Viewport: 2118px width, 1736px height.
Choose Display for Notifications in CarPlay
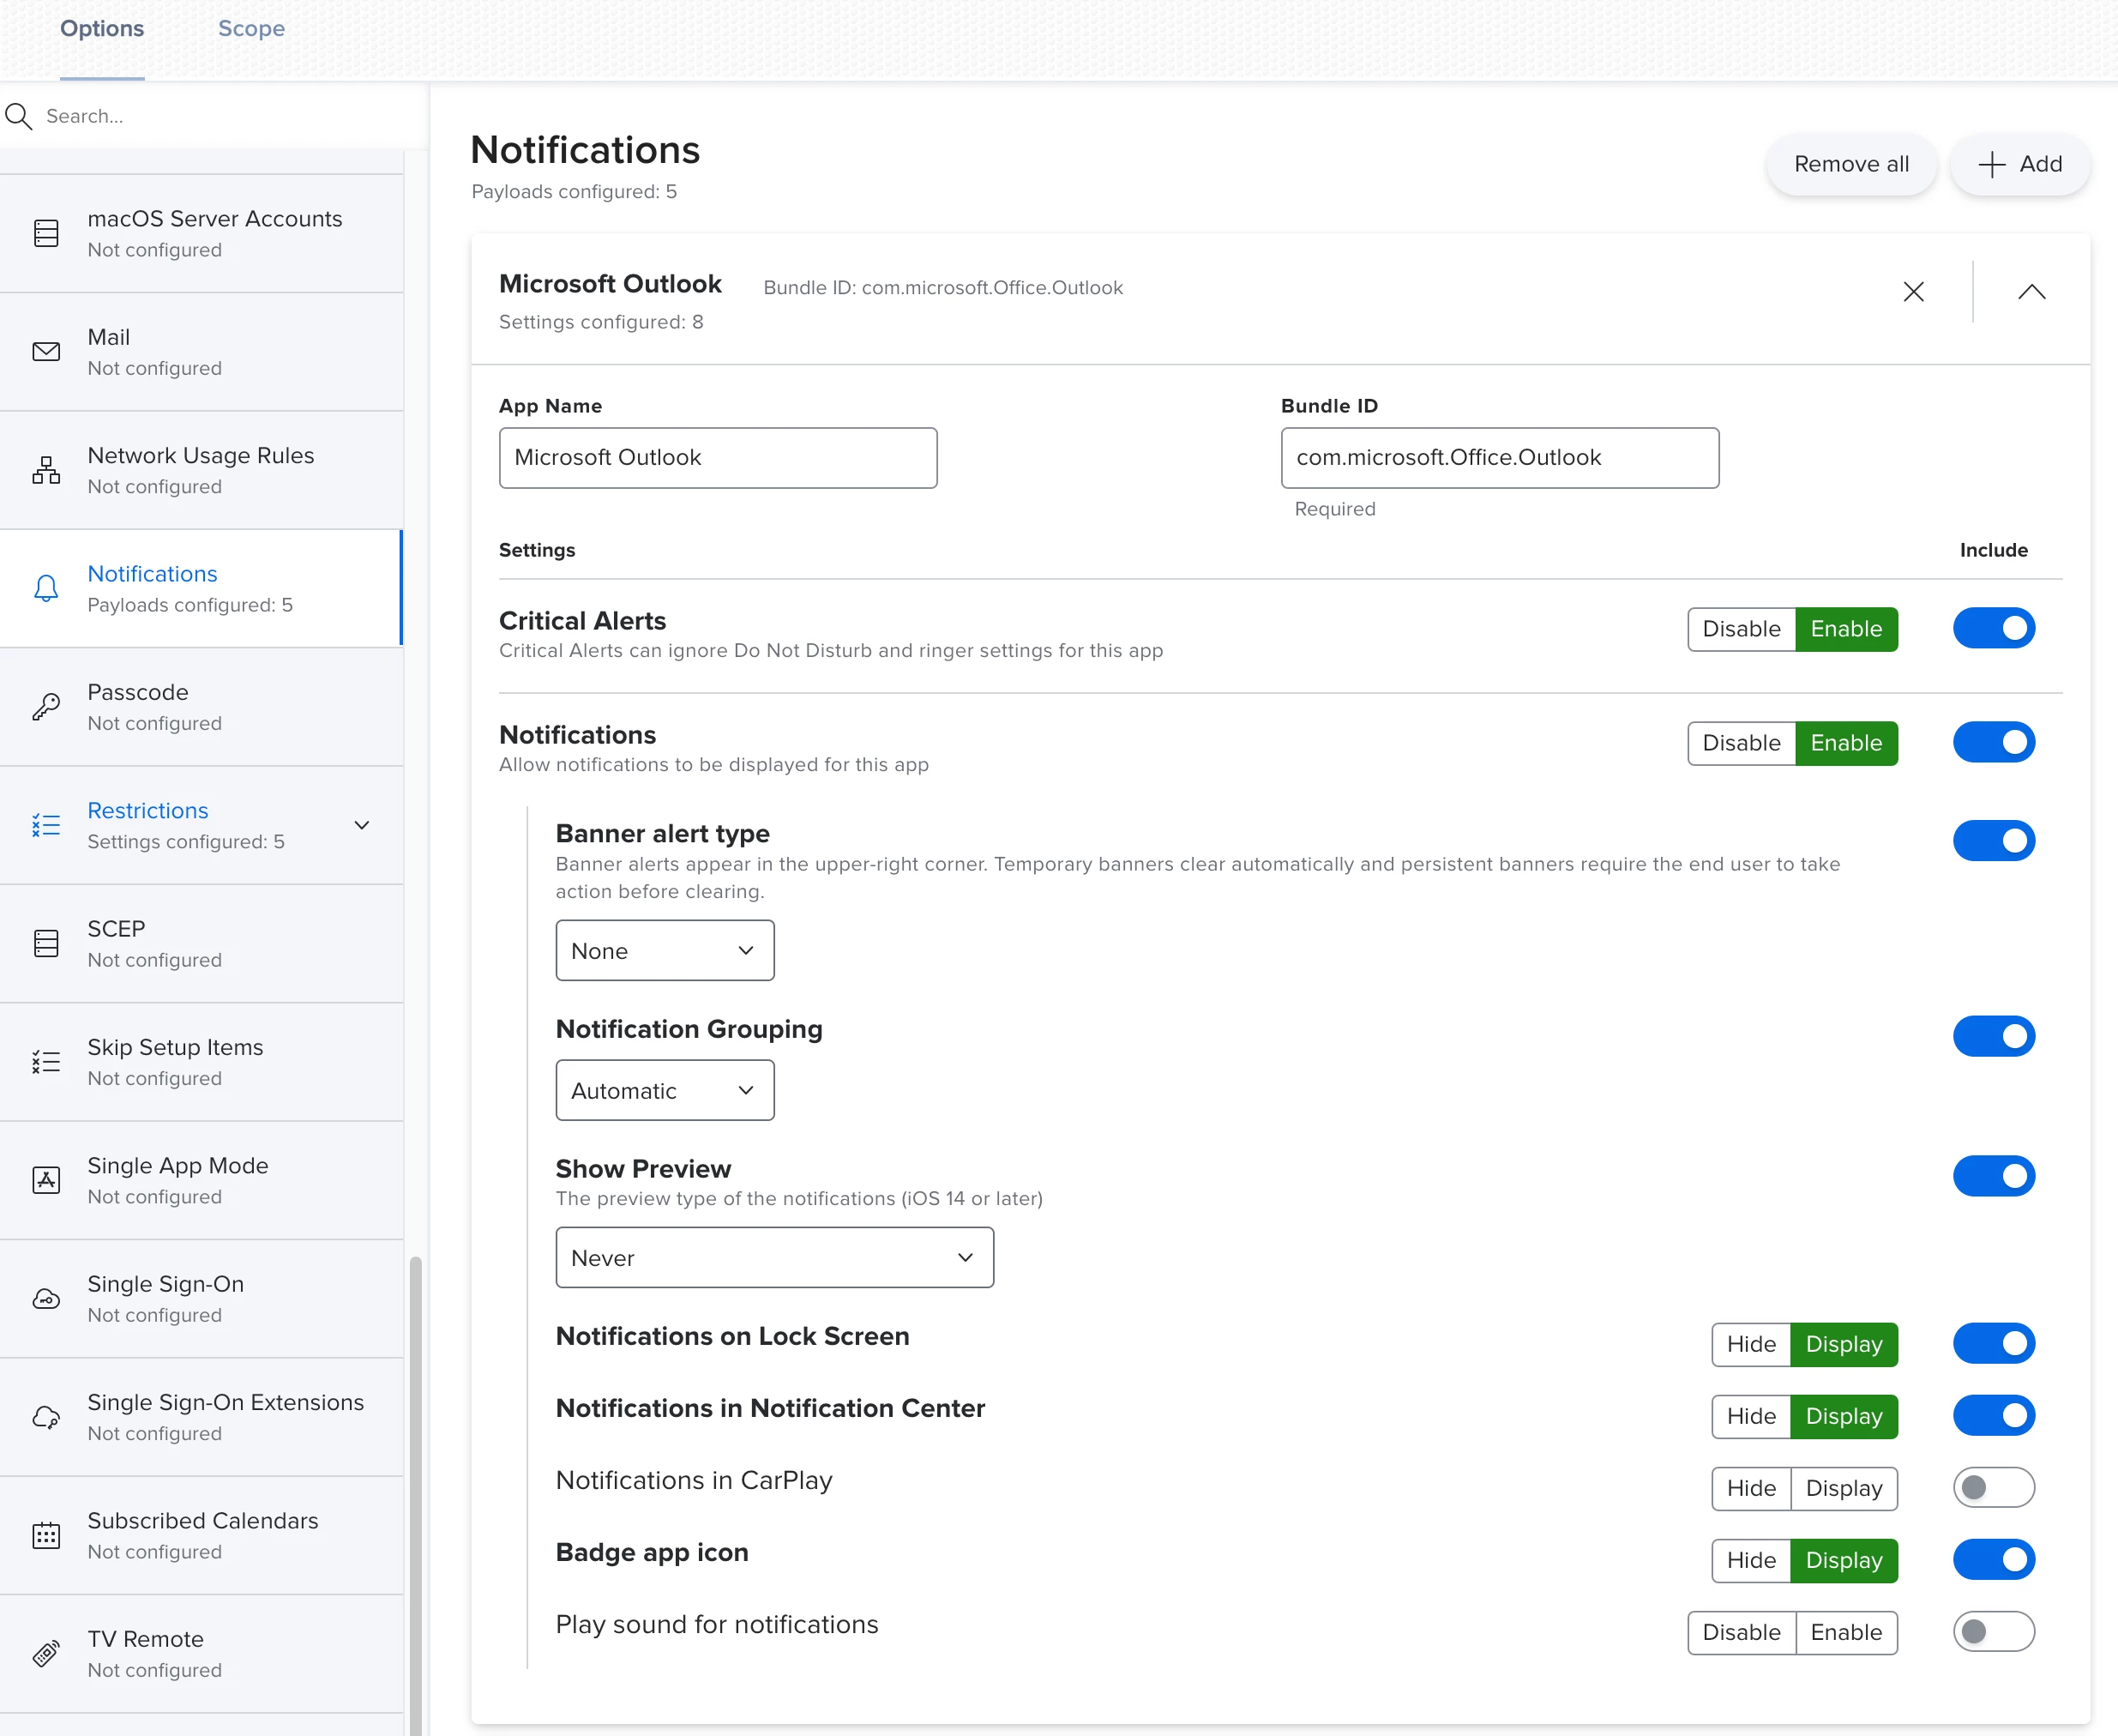click(x=1844, y=1488)
